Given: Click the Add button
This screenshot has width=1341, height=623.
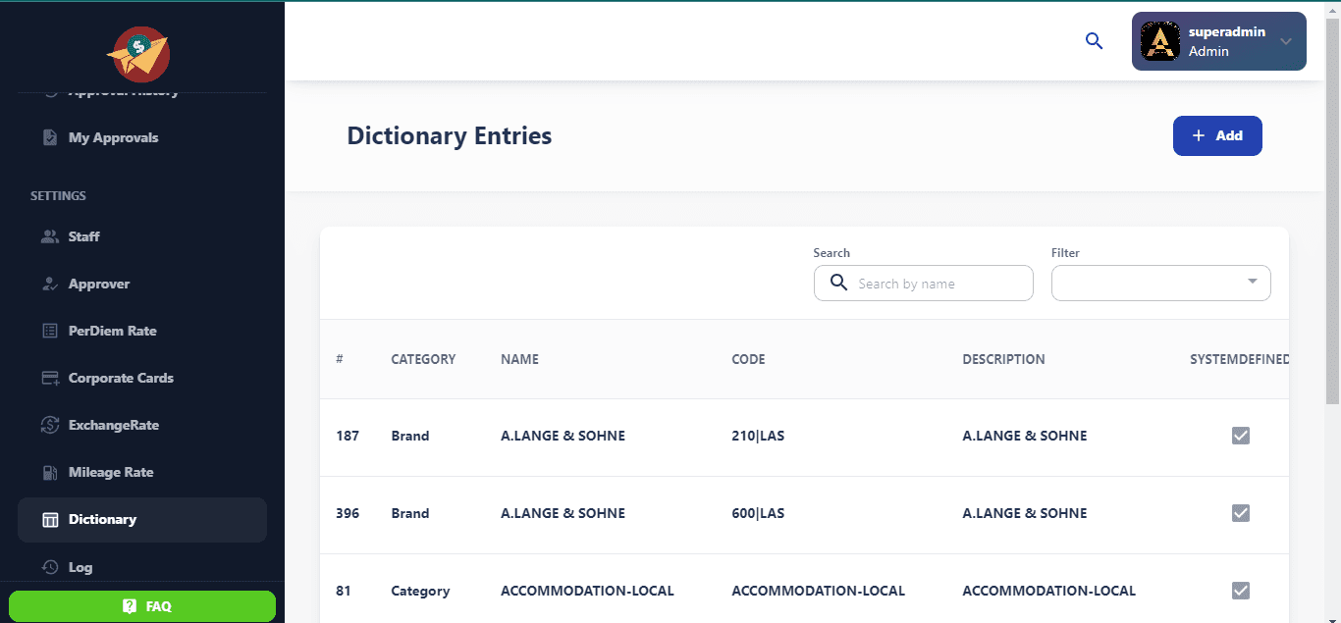Looking at the screenshot, I should [1216, 136].
